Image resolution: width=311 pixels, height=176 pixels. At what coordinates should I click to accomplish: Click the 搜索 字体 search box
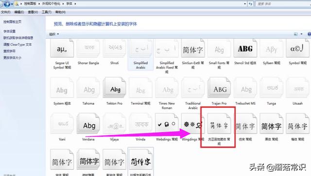click(283, 4)
